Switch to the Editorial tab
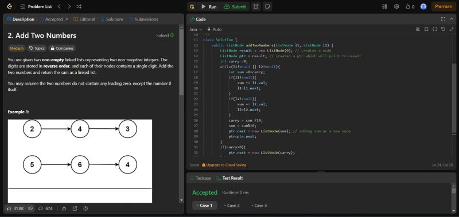The width and height of the screenshot is (459, 217). coord(84,19)
